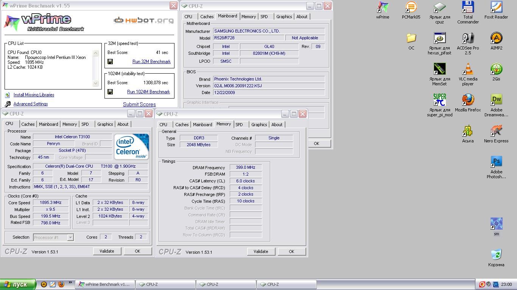Click Core Speed value 1895.3 MHz
Image resolution: width=517 pixels, height=290 pixels.
(50, 203)
